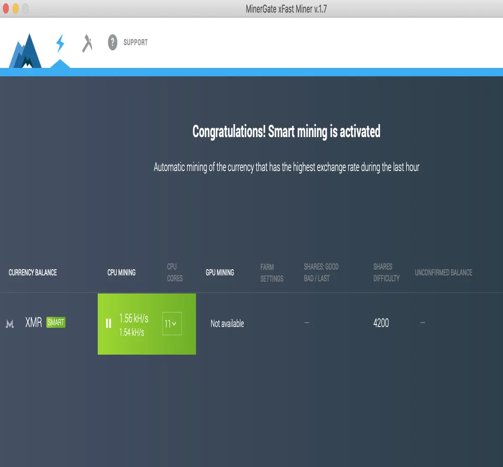Screen dimensions: 503x467
Task: Click the shares difficulty value 4200
Action: 381,323
